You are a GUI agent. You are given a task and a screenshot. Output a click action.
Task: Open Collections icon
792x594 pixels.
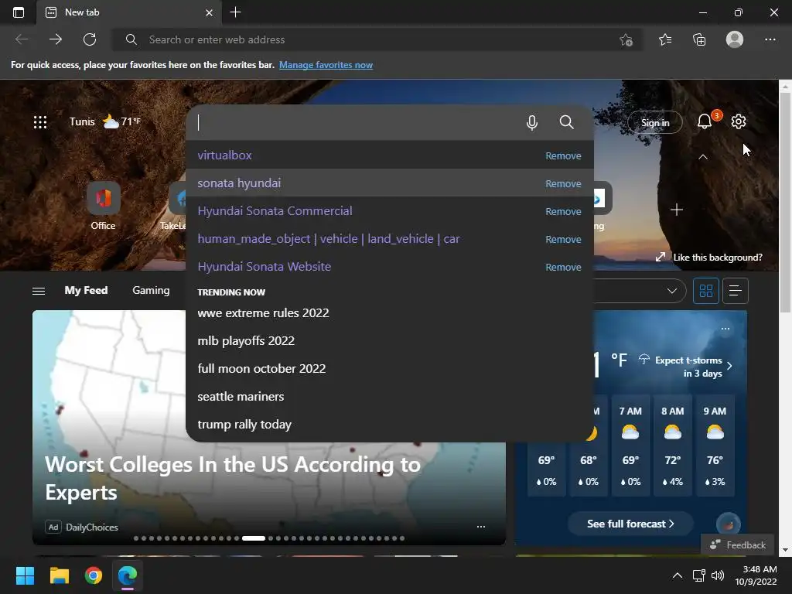(x=699, y=39)
